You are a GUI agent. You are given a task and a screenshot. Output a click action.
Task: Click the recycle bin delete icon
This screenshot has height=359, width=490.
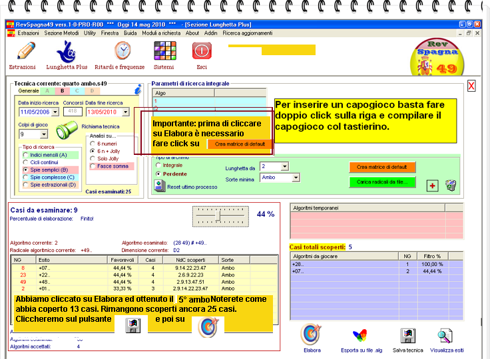451,185
